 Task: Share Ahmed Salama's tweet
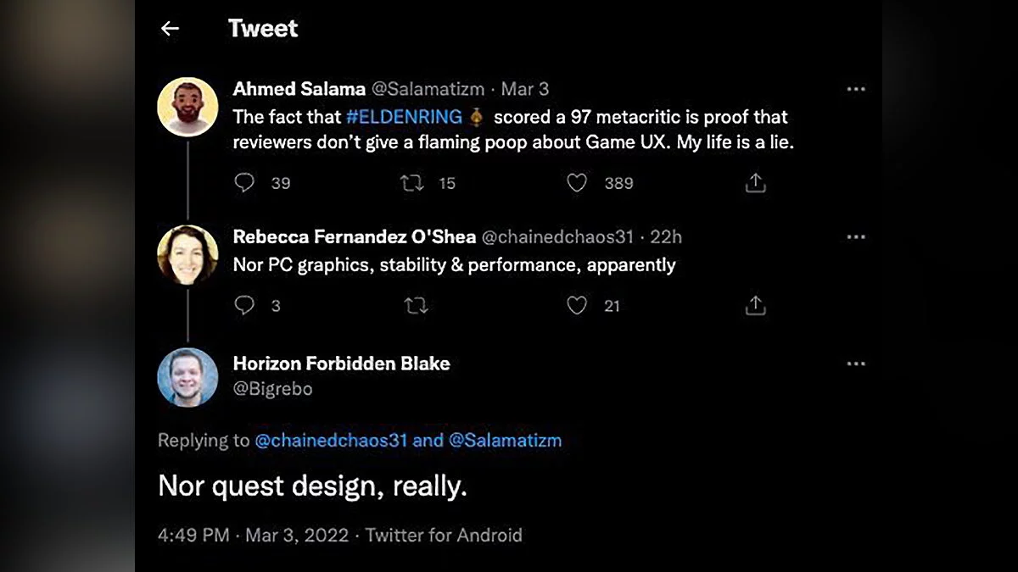(755, 183)
